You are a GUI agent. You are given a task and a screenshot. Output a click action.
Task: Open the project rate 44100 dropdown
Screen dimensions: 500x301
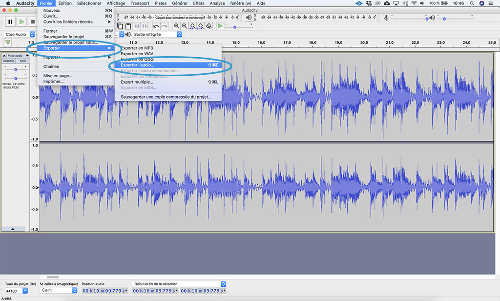click(25, 291)
